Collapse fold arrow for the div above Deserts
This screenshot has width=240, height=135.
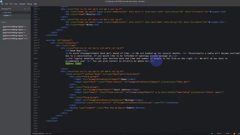click(x=39, y=9)
